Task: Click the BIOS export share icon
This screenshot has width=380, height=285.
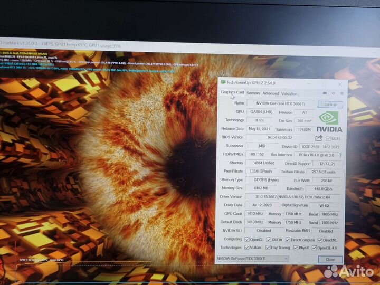Action: [x=319, y=138]
